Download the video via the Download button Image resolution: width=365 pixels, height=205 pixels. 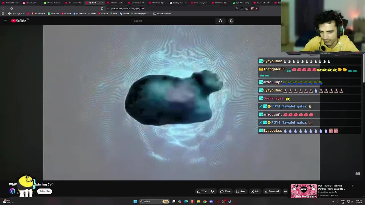[271, 191]
